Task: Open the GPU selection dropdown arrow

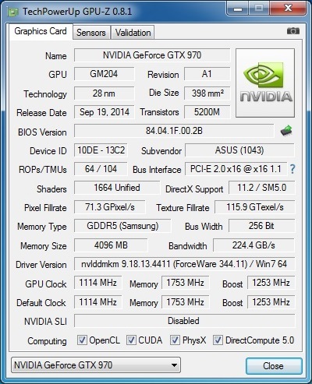Action: point(174,365)
